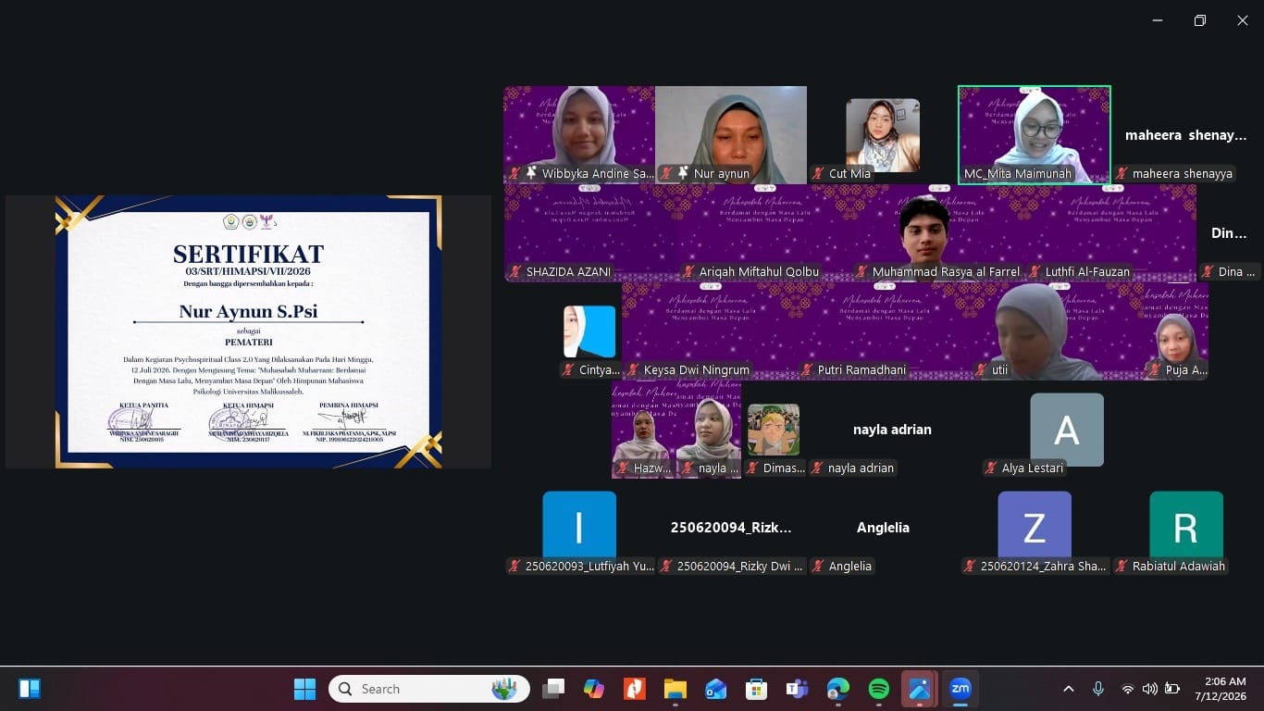Select MC_Mita Maimunah's highlighted video tile
The width and height of the screenshot is (1264, 711).
tap(1035, 135)
